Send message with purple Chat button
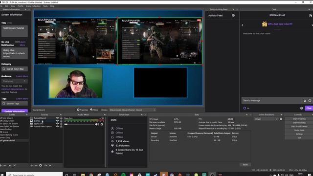Image resolution: width=313 pixels, height=176 pixels. [x=309, y=108]
